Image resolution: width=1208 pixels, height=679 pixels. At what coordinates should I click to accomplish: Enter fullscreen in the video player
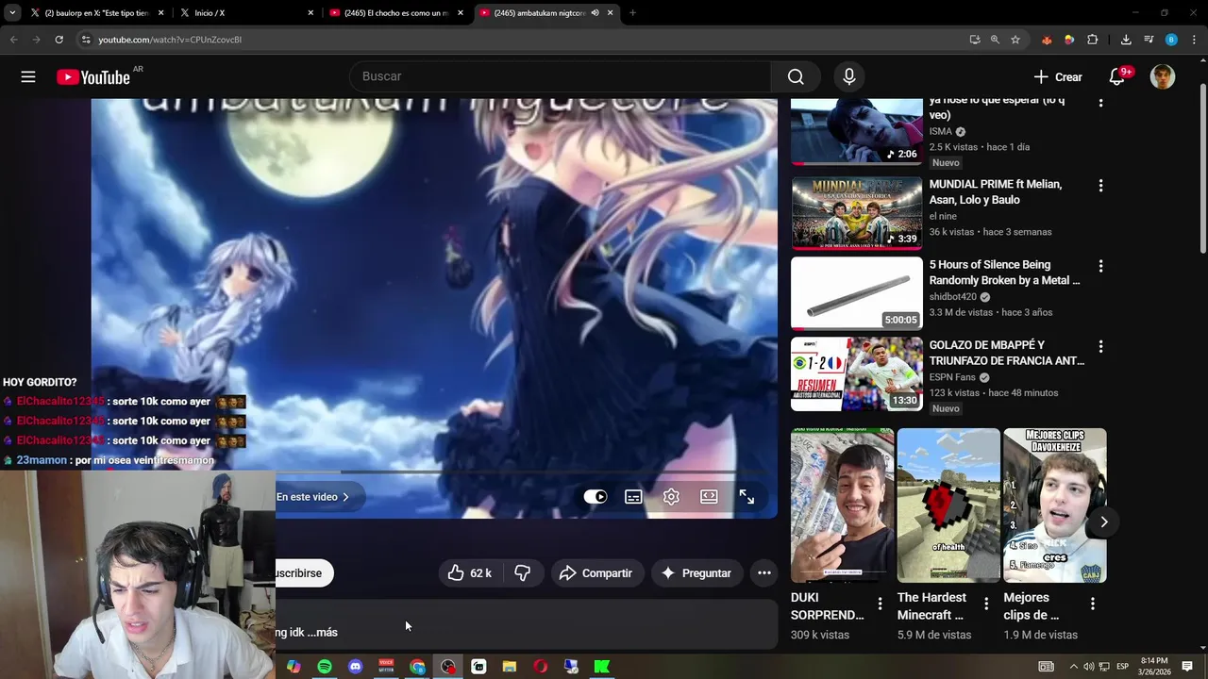[x=747, y=497]
